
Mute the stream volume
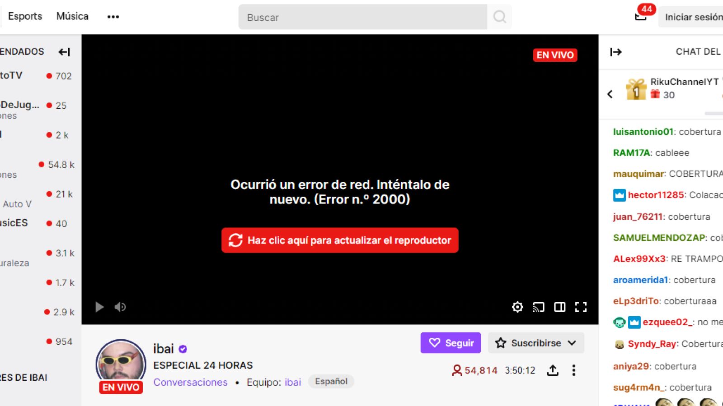click(120, 307)
